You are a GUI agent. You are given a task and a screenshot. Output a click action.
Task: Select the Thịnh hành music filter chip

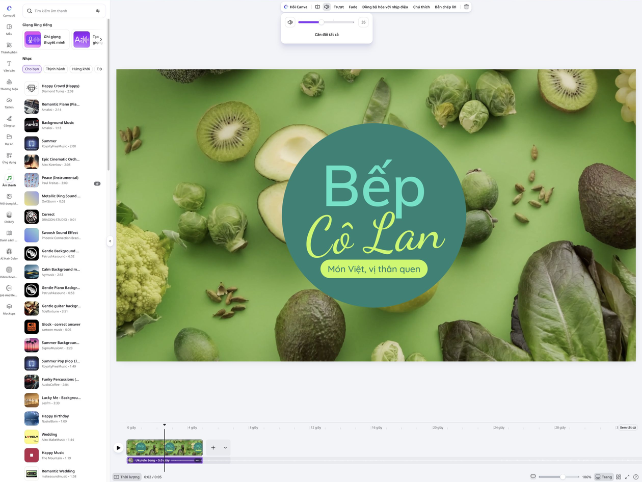(56, 69)
